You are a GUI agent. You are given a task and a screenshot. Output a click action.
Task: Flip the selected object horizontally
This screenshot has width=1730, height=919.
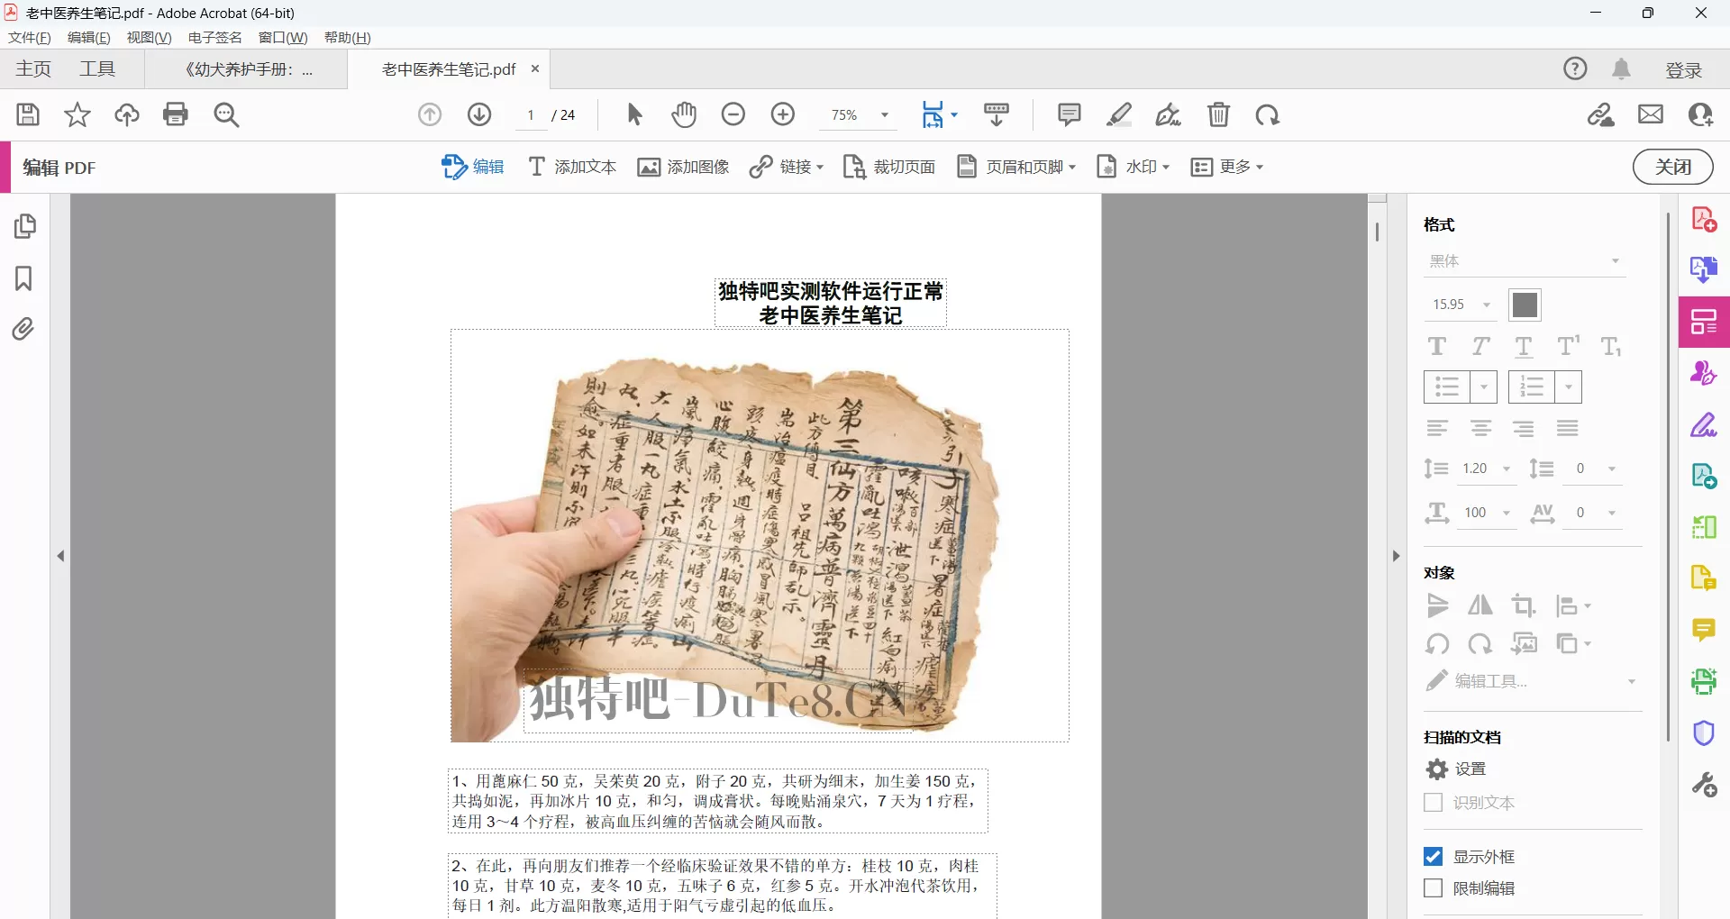(x=1480, y=605)
